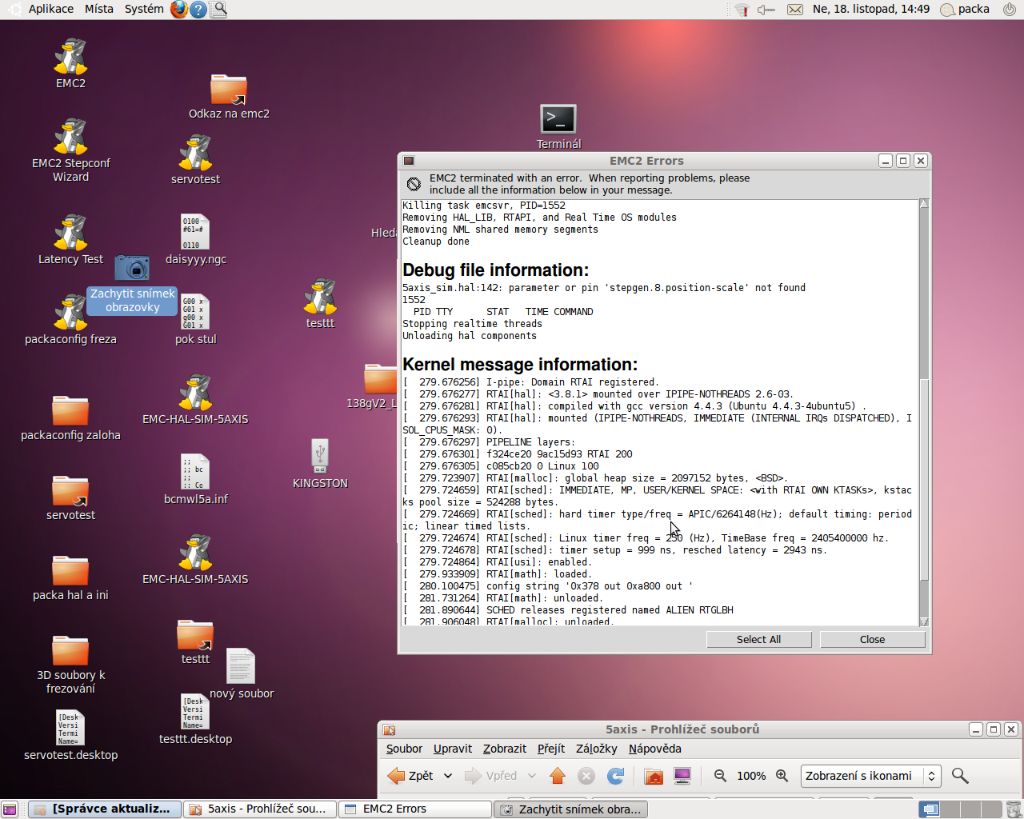Expand the Zpět history dropdown arrow
The height and width of the screenshot is (819, 1024).
448,776
